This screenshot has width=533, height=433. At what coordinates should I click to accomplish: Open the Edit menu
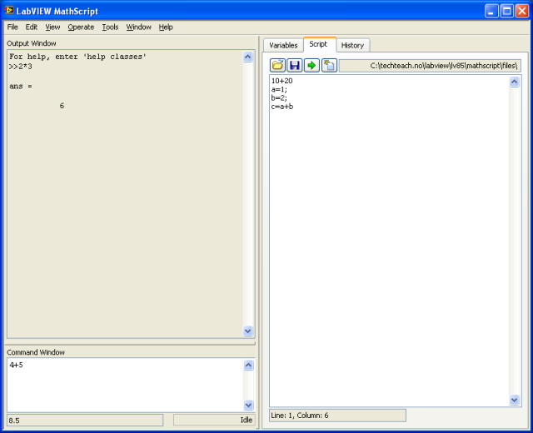pyautogui.click(x=32, y=27)
